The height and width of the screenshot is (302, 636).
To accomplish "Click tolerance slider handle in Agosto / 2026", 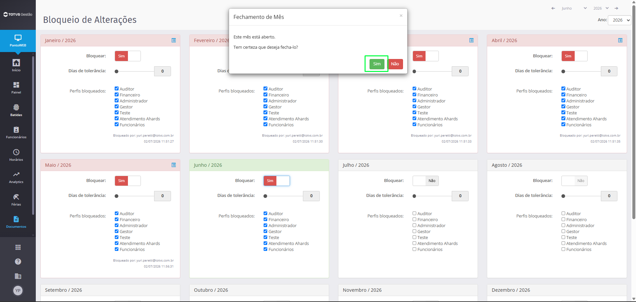I will [x=563, y=196].
